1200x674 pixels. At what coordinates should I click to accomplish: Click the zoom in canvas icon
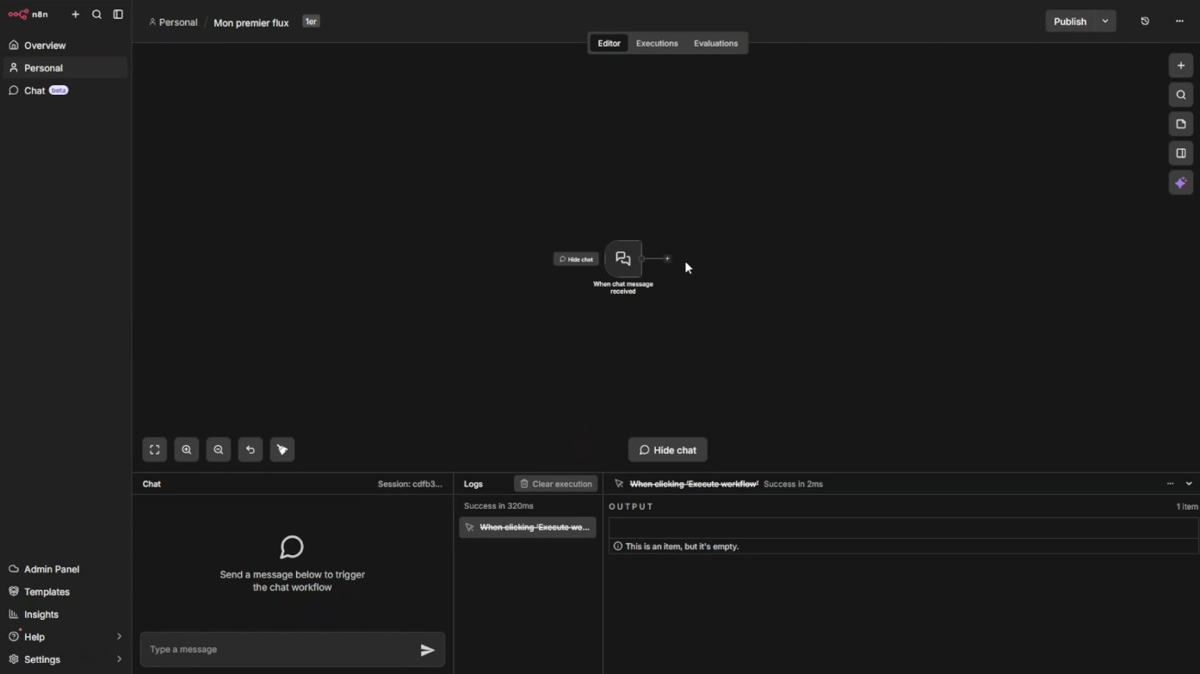click(x=187, y=449)
